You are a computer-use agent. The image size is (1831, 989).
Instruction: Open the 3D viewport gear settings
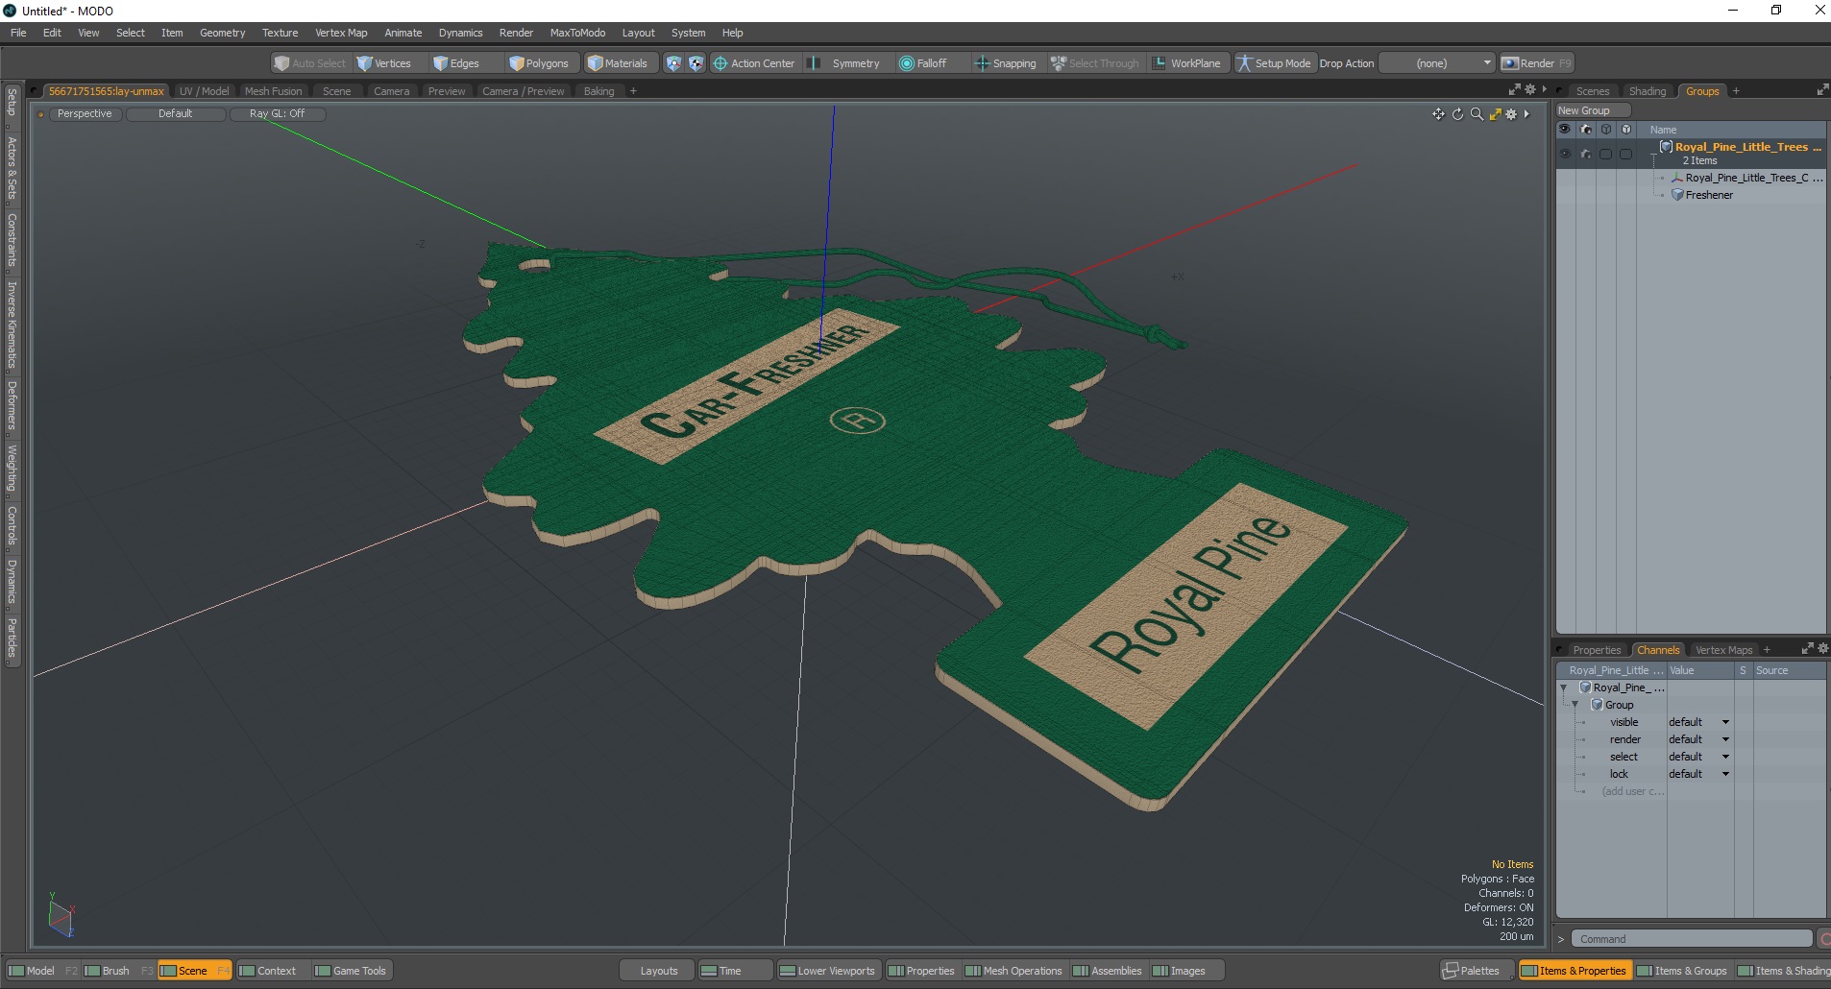click(1511, 114)
